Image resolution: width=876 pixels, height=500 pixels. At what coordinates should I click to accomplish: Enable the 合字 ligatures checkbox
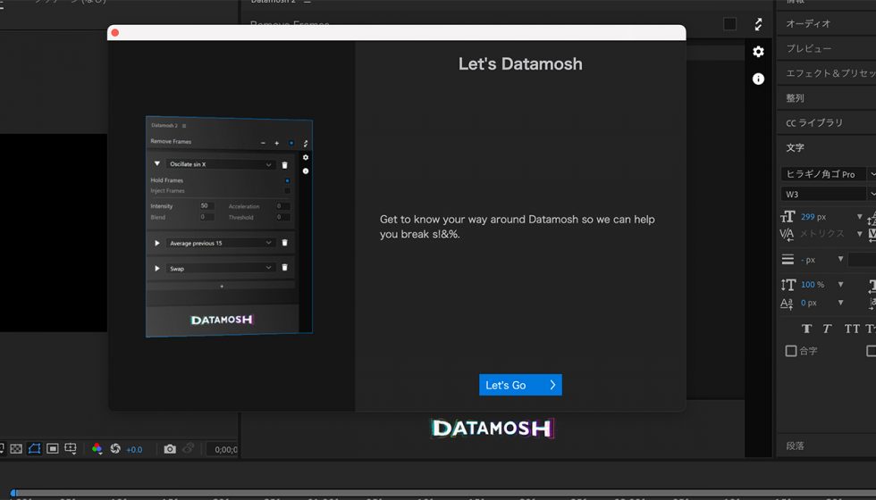pyautogui.click(x=791, y=351)
